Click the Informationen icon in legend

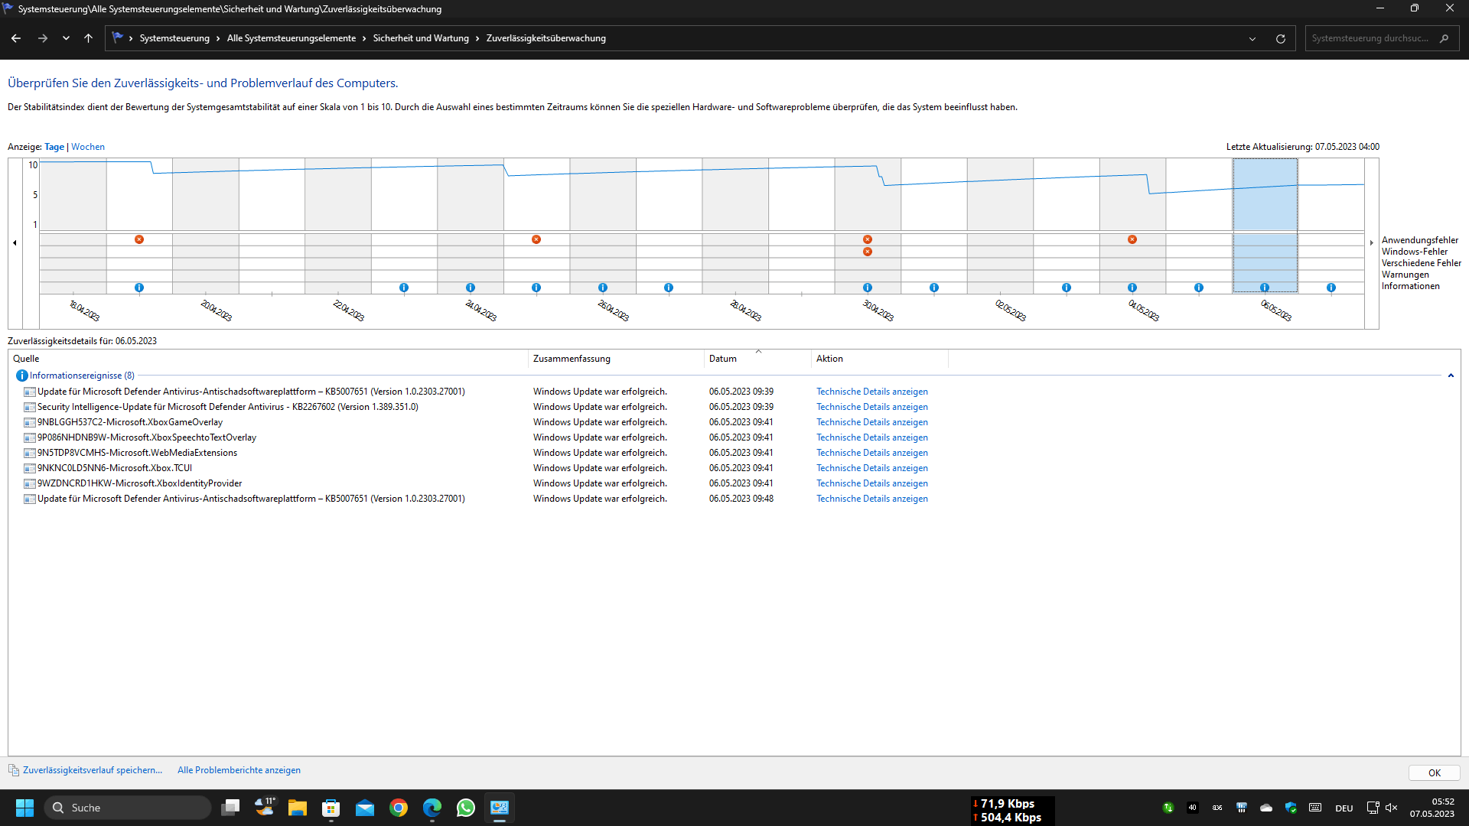(1409, 287)
